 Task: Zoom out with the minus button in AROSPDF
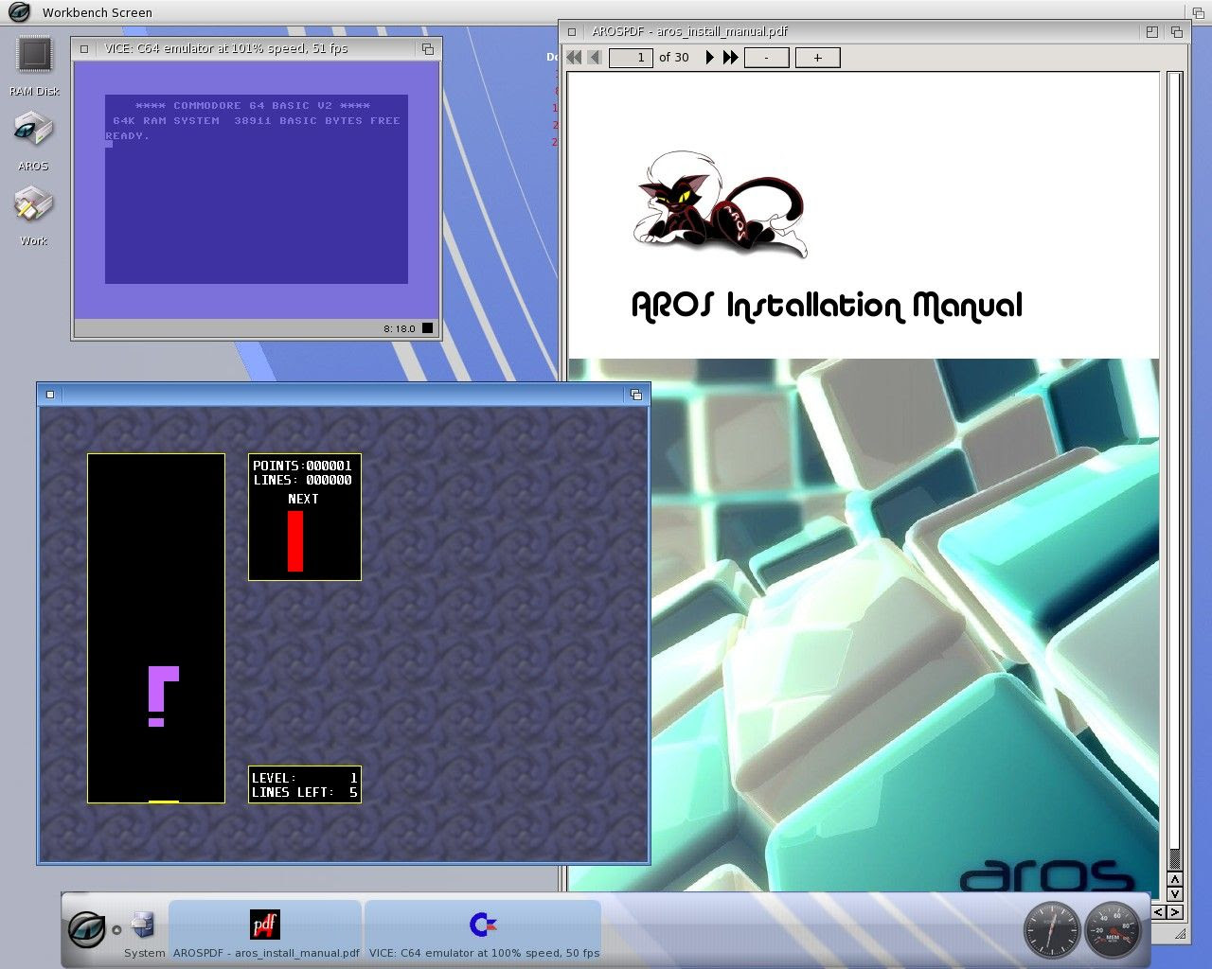[766, 58]
